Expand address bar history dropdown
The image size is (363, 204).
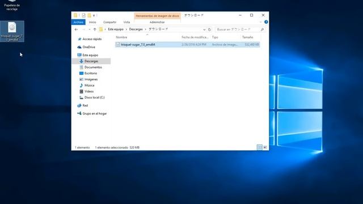[204, 29]
